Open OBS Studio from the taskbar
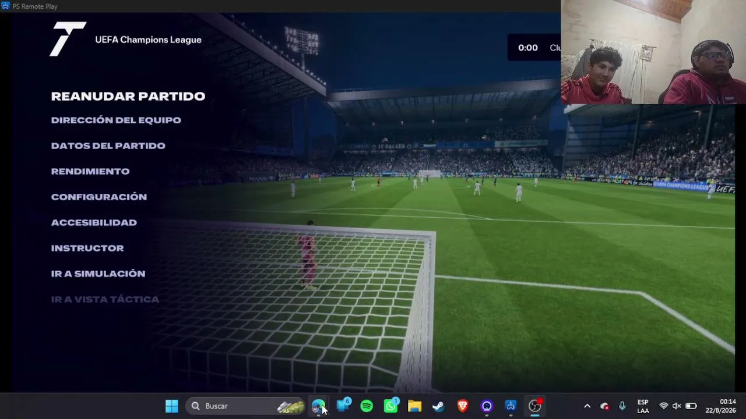This screenshot has width=746, height=419. coord(535,406)
